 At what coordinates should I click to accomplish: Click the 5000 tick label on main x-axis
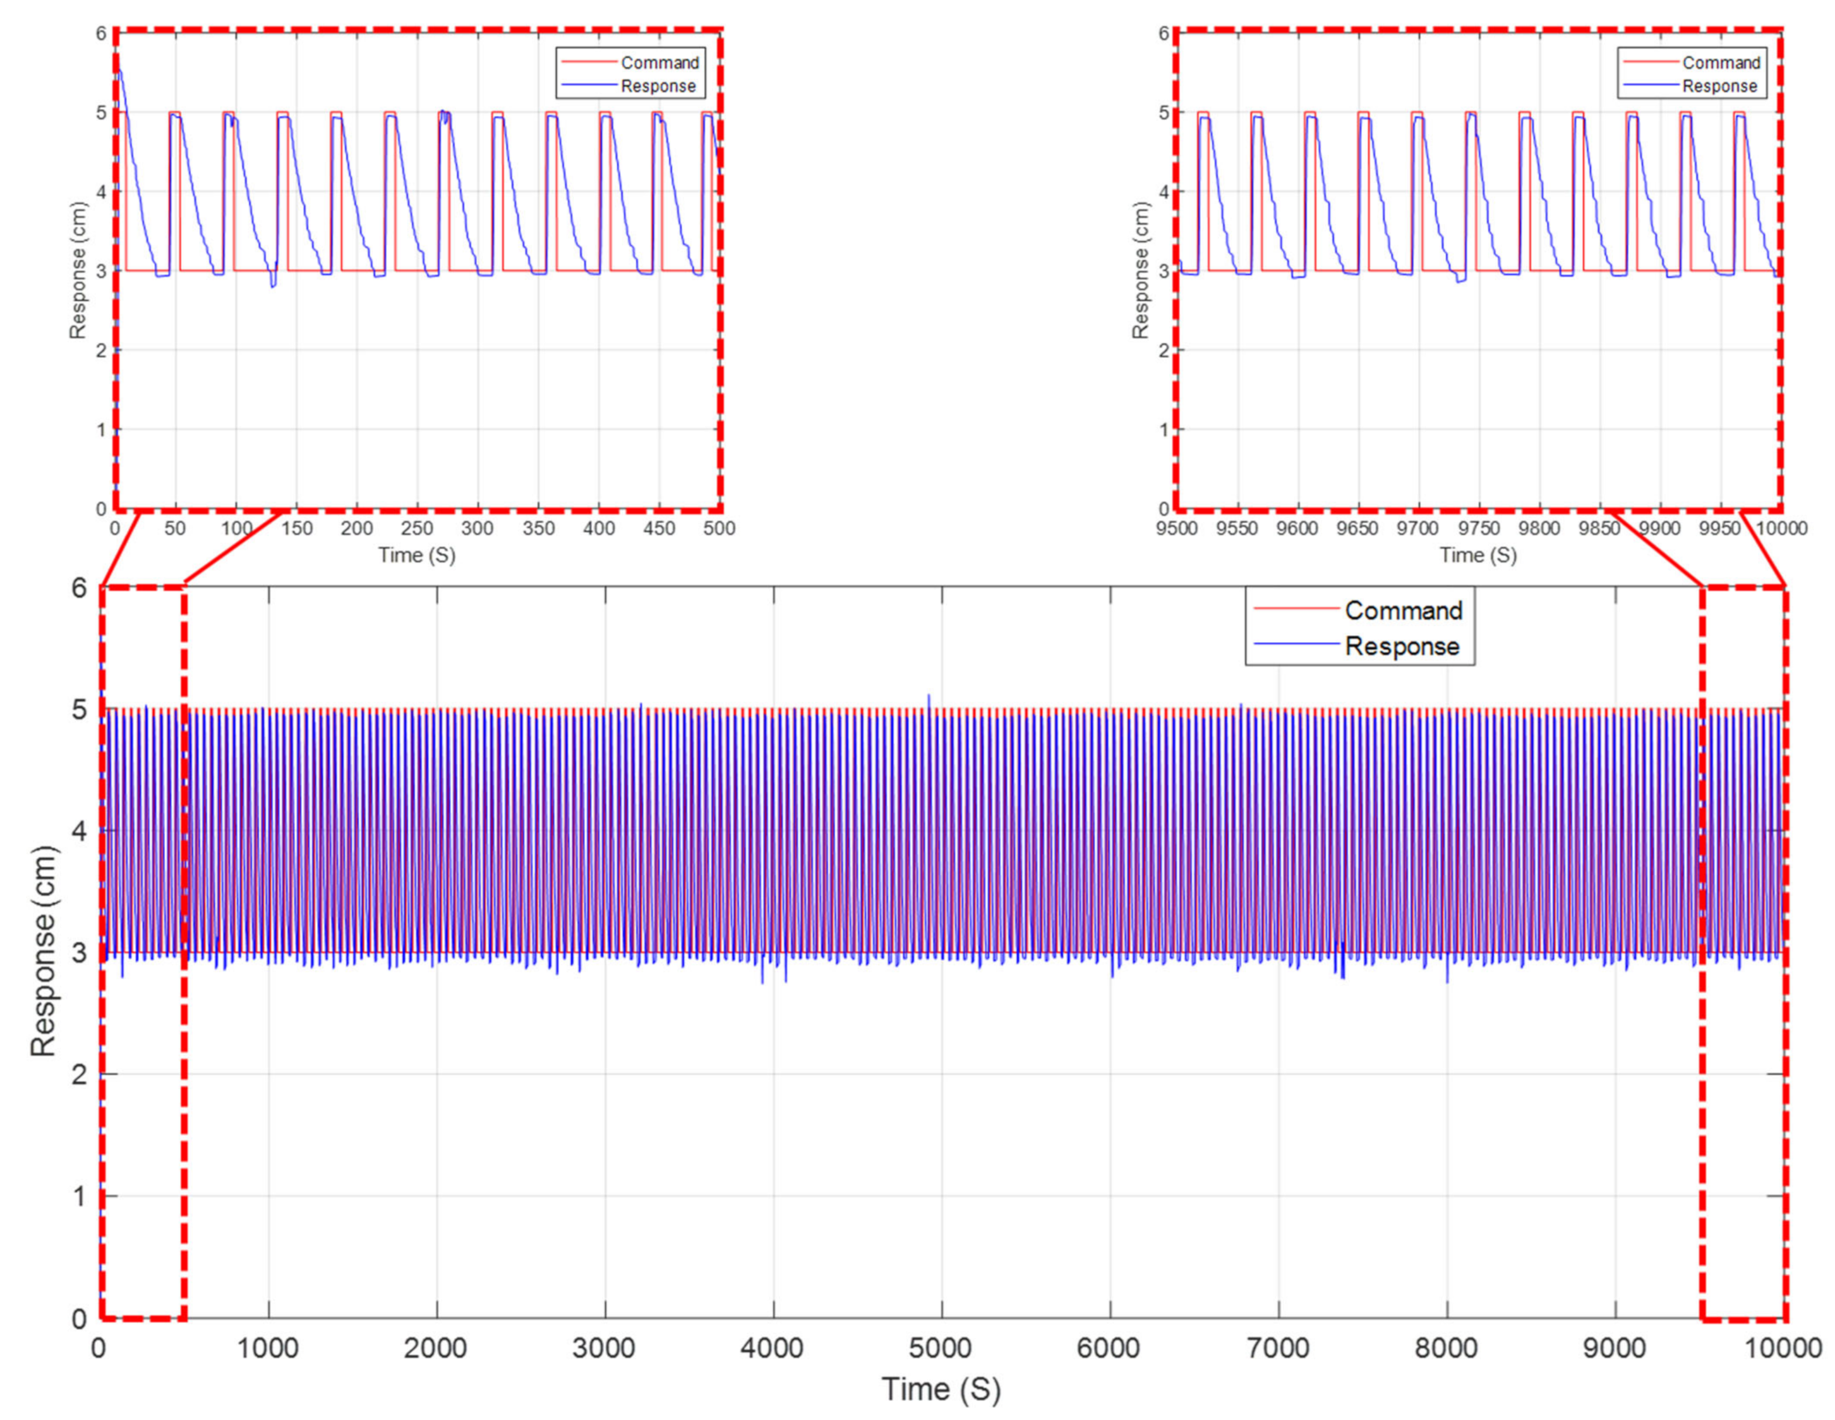point(940,1348)
